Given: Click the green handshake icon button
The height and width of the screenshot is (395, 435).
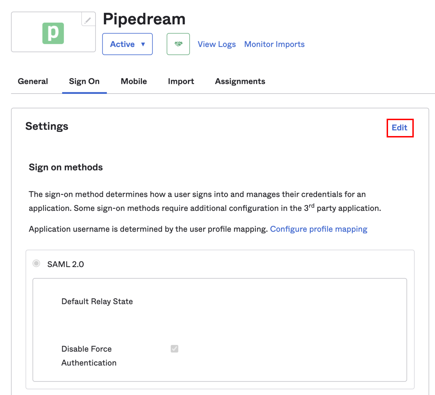Looking at the screenshot, I should pos(178,44).
